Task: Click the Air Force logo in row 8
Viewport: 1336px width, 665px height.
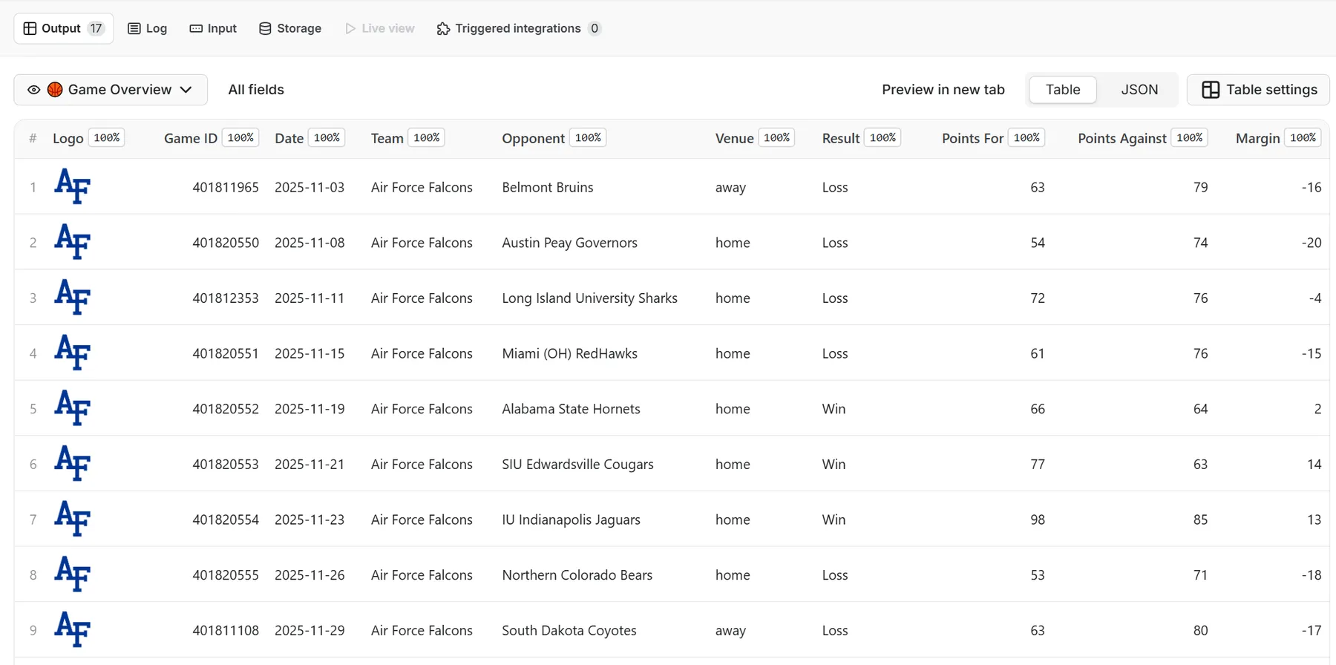Action: (73, 574)
